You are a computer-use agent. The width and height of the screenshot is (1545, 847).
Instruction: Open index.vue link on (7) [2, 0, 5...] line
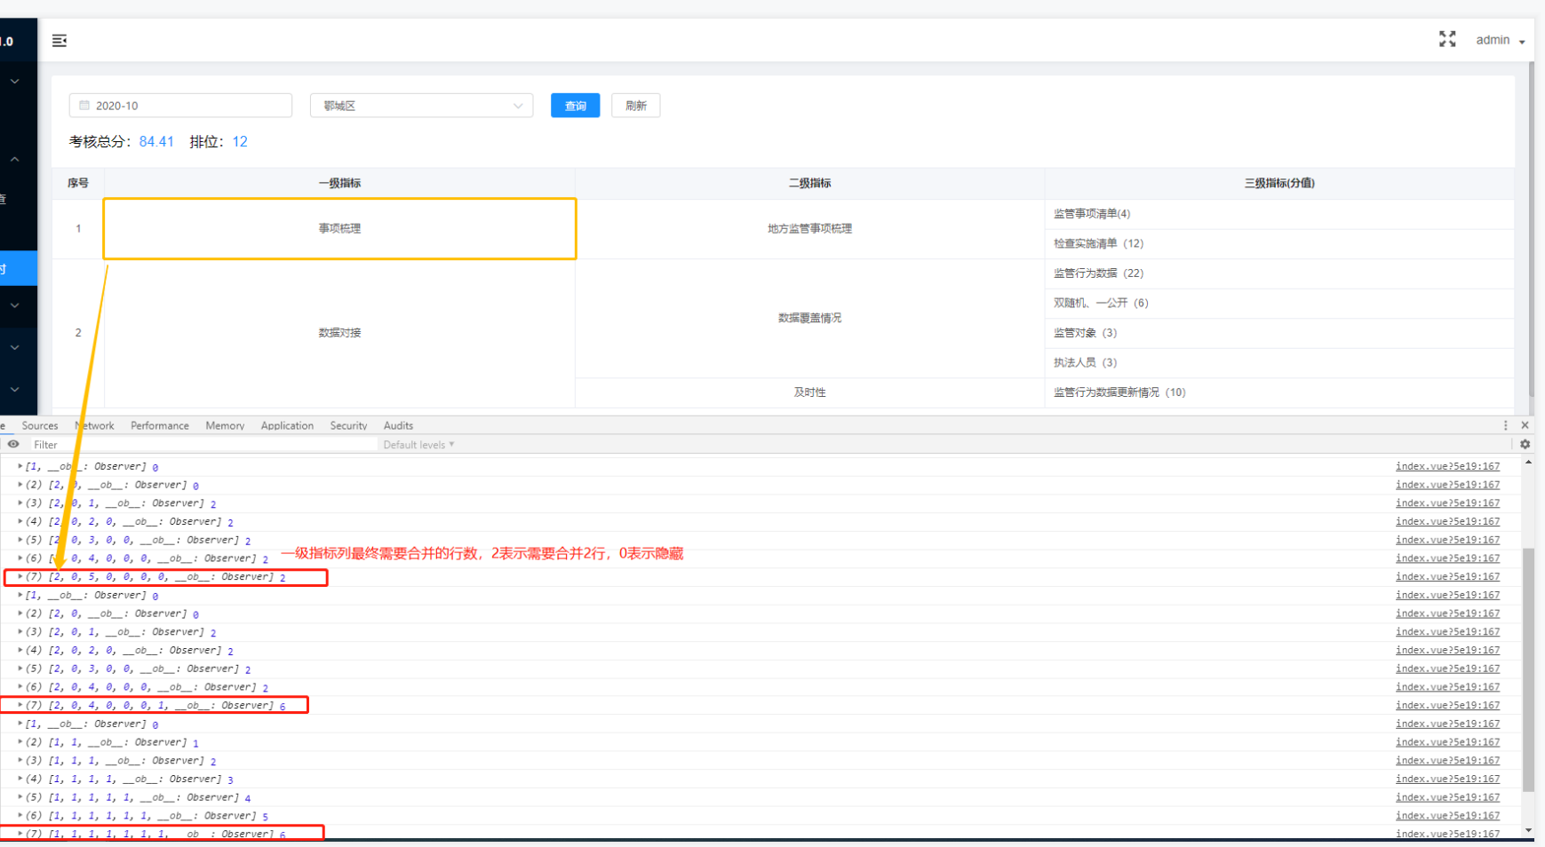tap(1447, 577)
